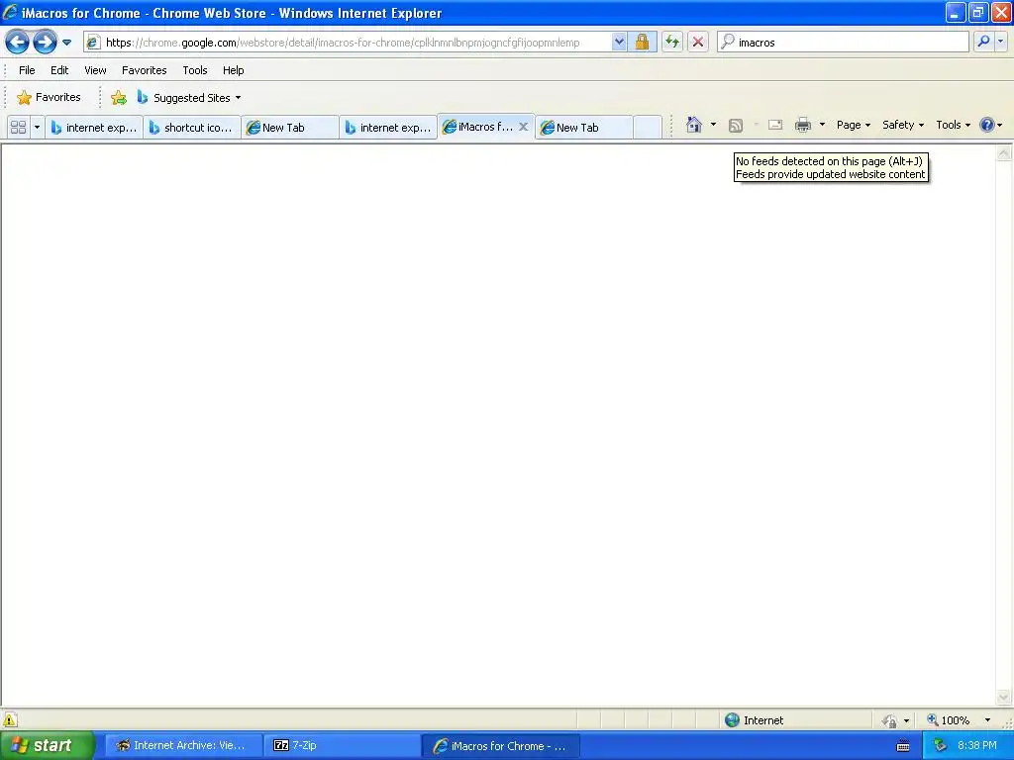Click the green tray icon by the clock
Viewport: 1014px width, 760px height.
pyautogui.click(x=940, y=746)
